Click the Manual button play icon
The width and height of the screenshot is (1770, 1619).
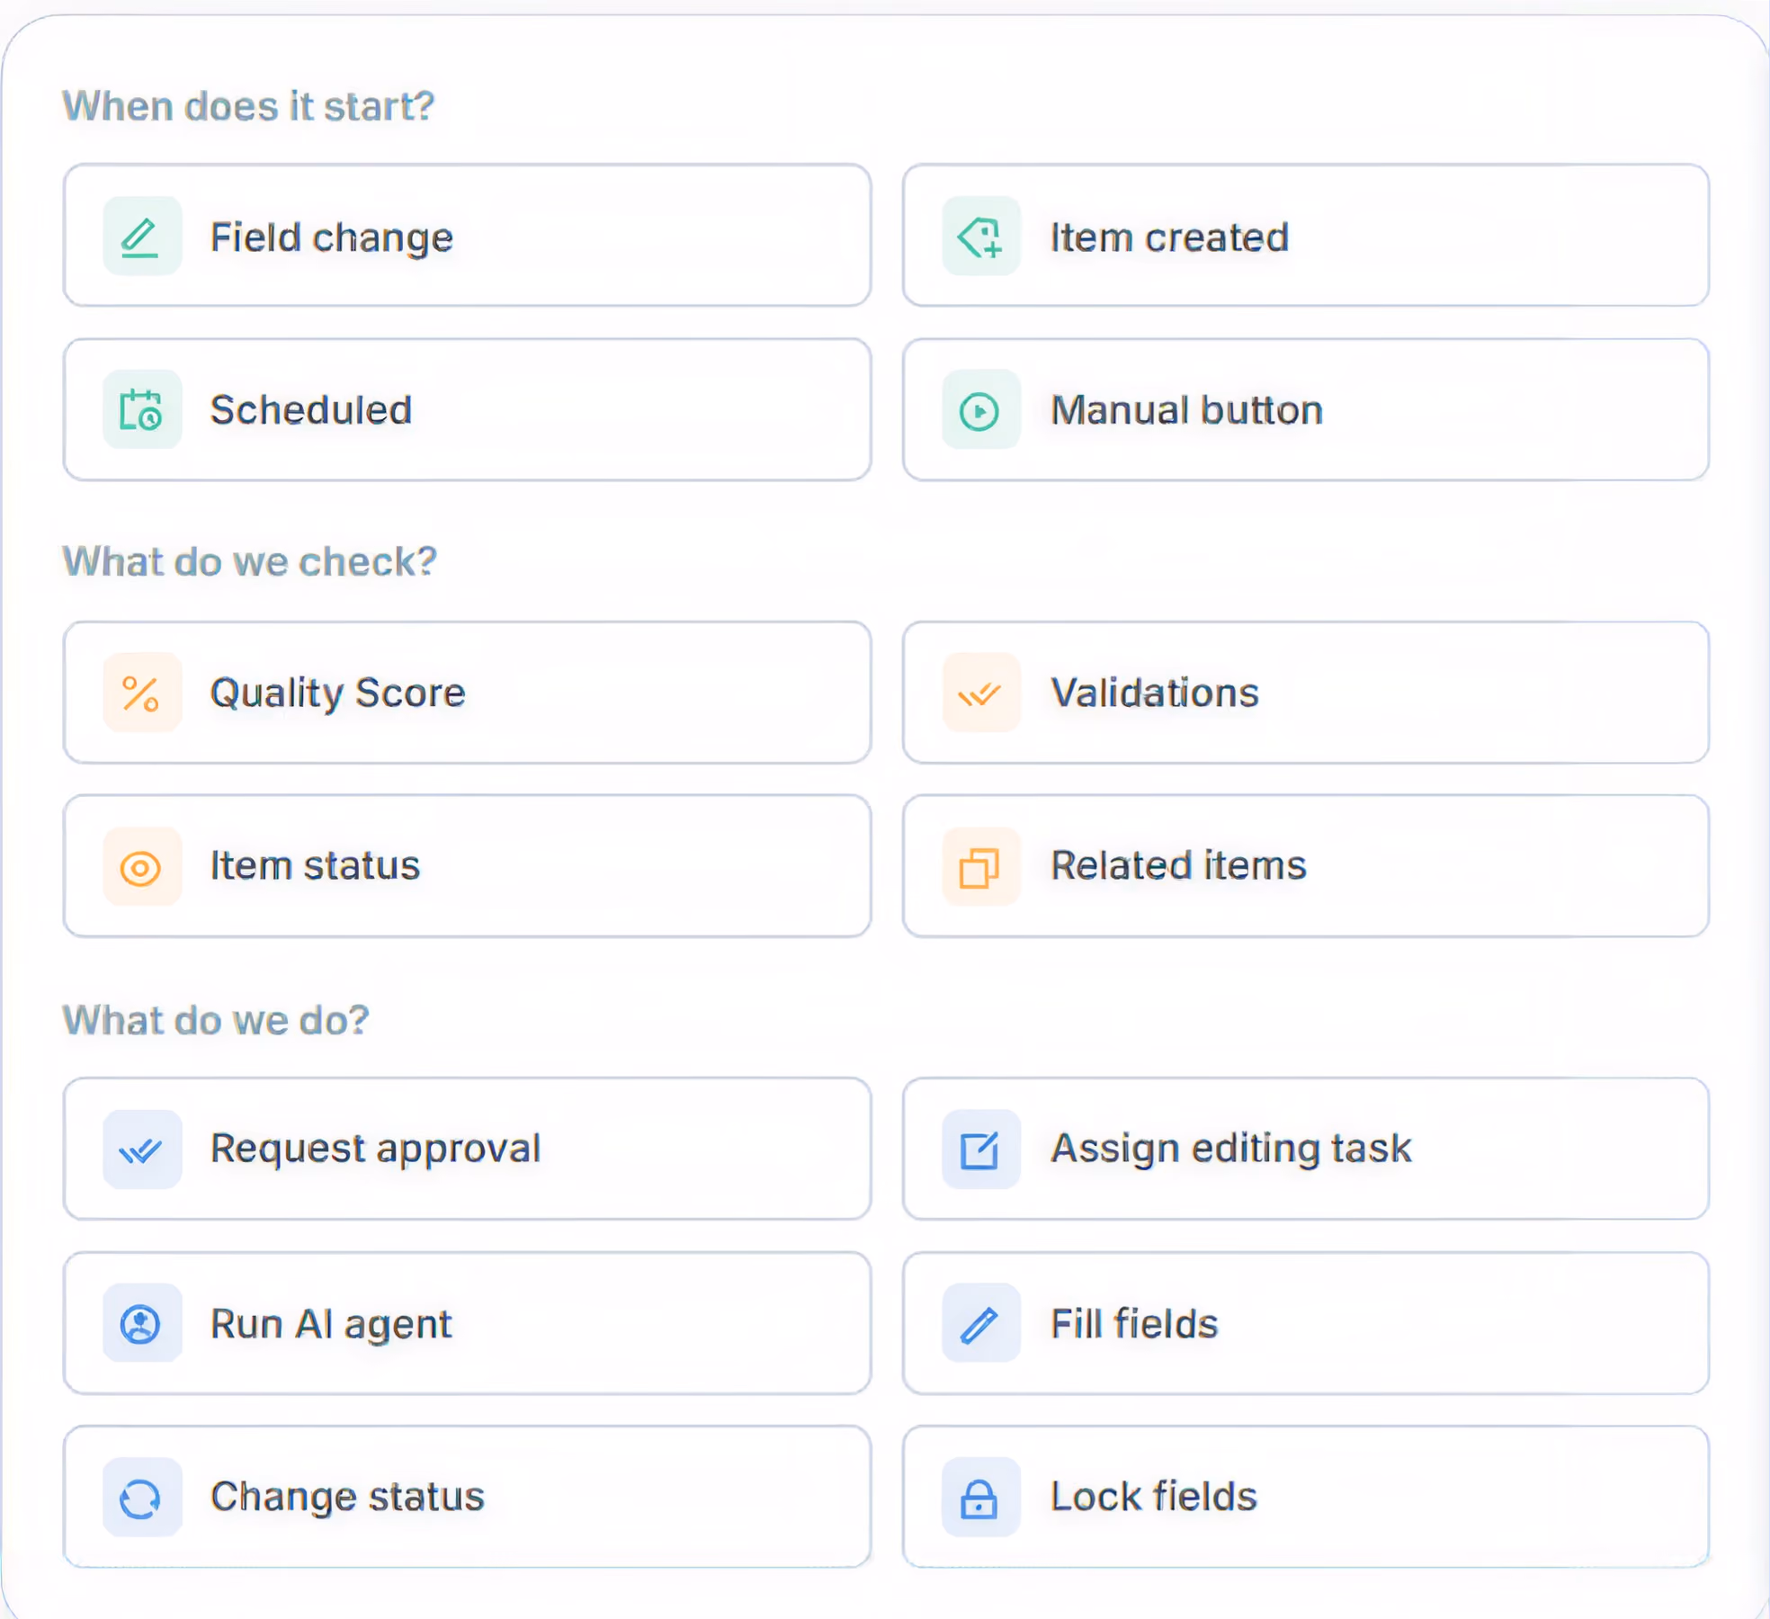click(980, 410)
